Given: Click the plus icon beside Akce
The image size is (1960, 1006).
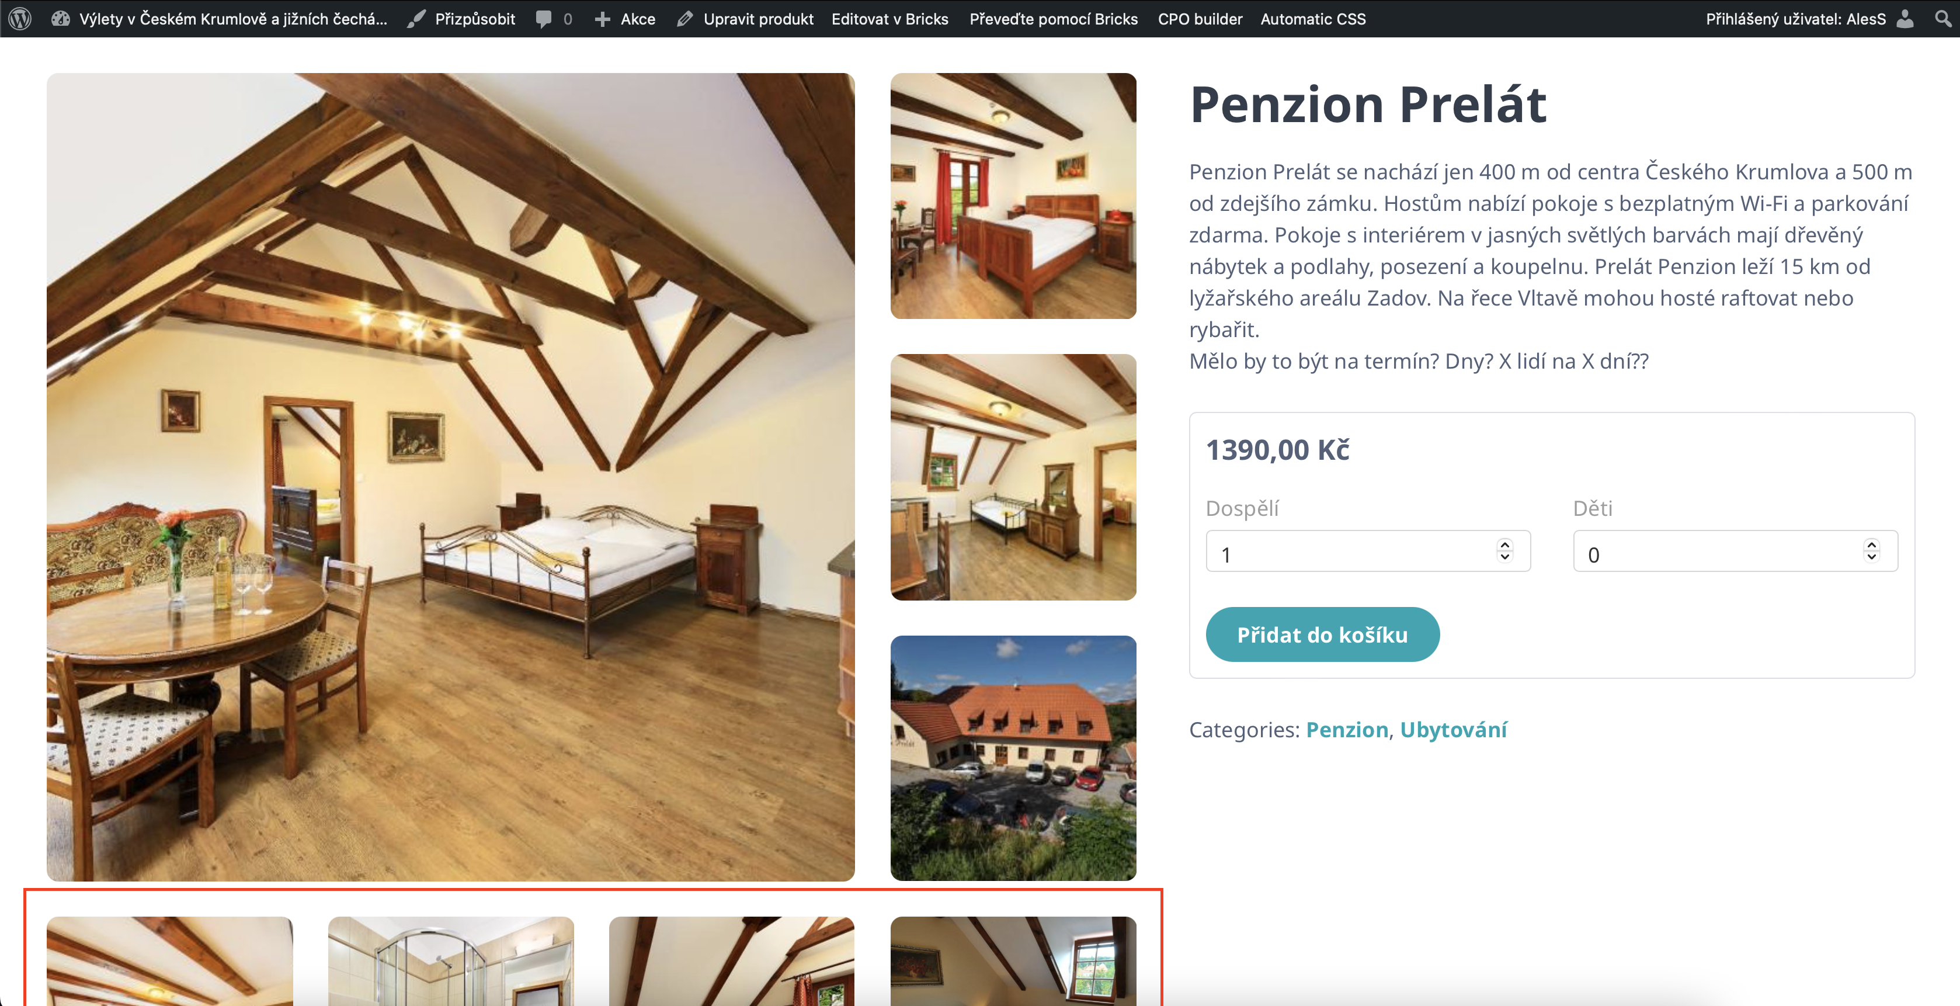Looking at the screenshot, I should 602,19.
